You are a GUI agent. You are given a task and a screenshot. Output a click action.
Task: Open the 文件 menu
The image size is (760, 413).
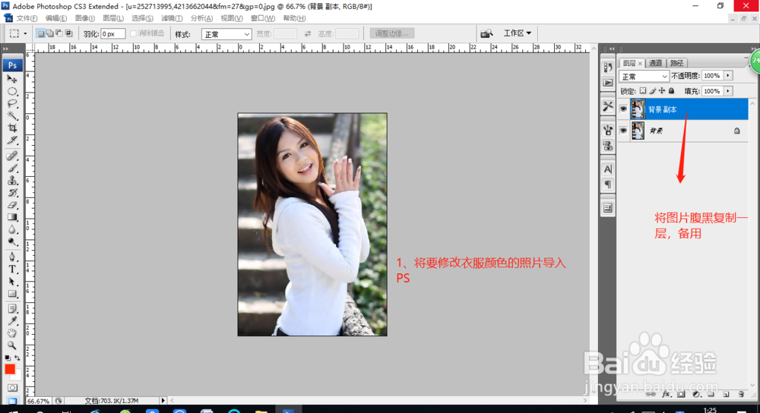point(27,18)
